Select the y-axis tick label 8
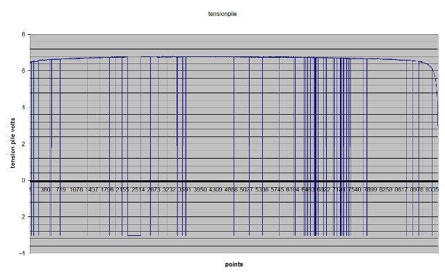This screenshot has width=445, height=277. [23, 34]
